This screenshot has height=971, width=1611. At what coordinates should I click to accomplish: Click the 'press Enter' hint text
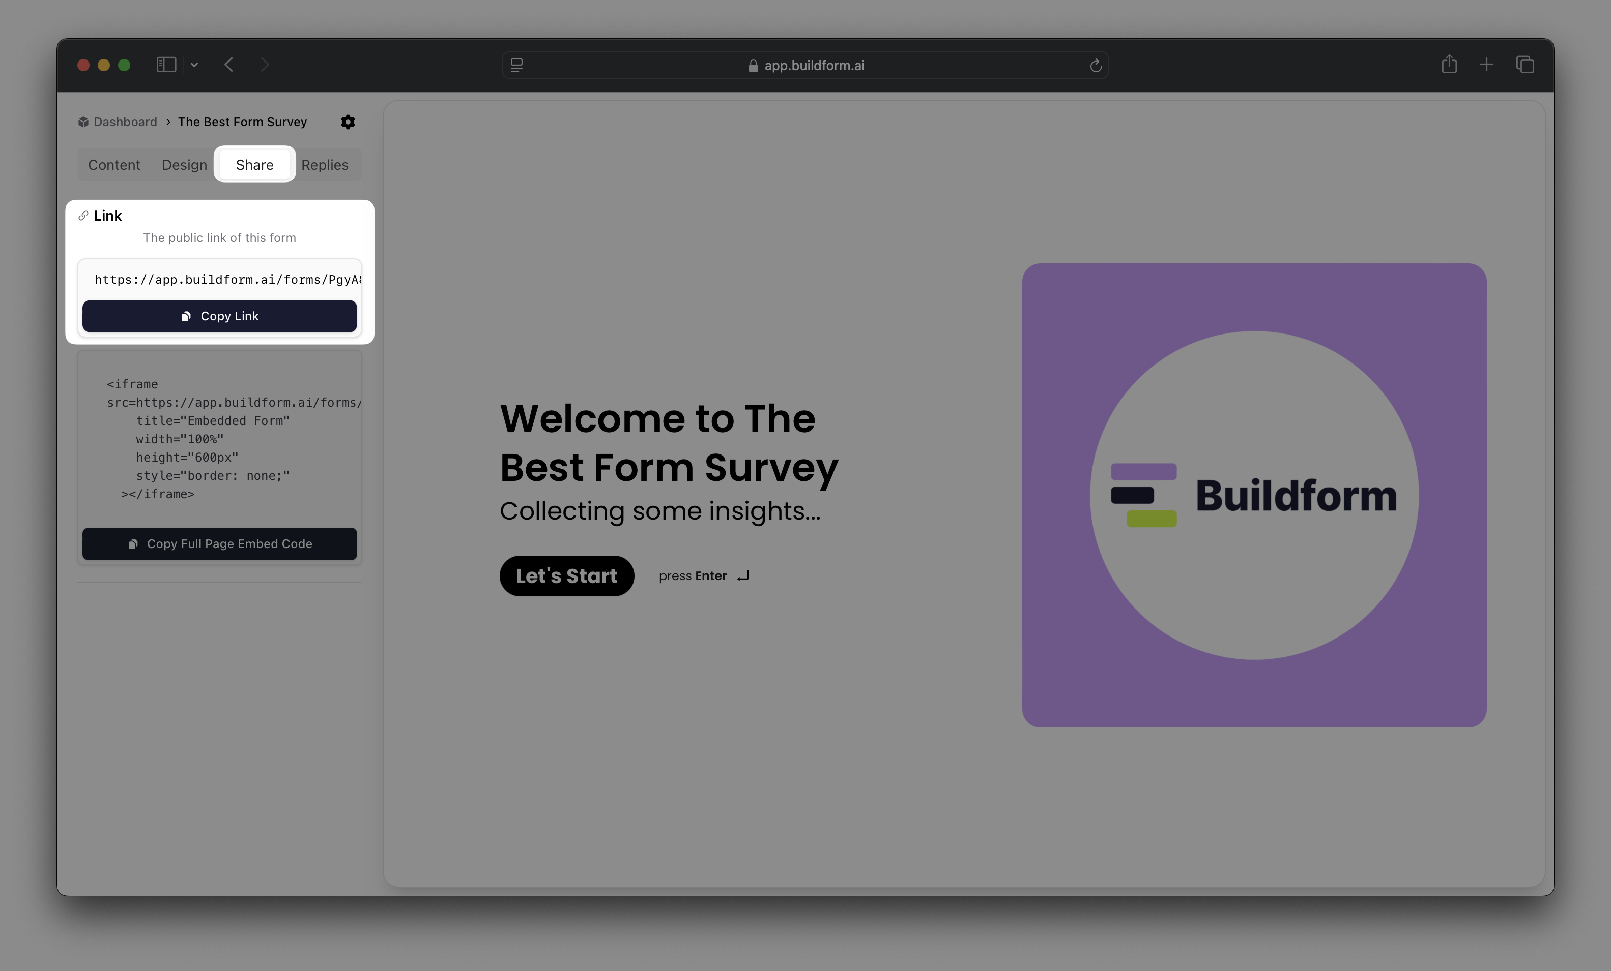tap(693, 575)
